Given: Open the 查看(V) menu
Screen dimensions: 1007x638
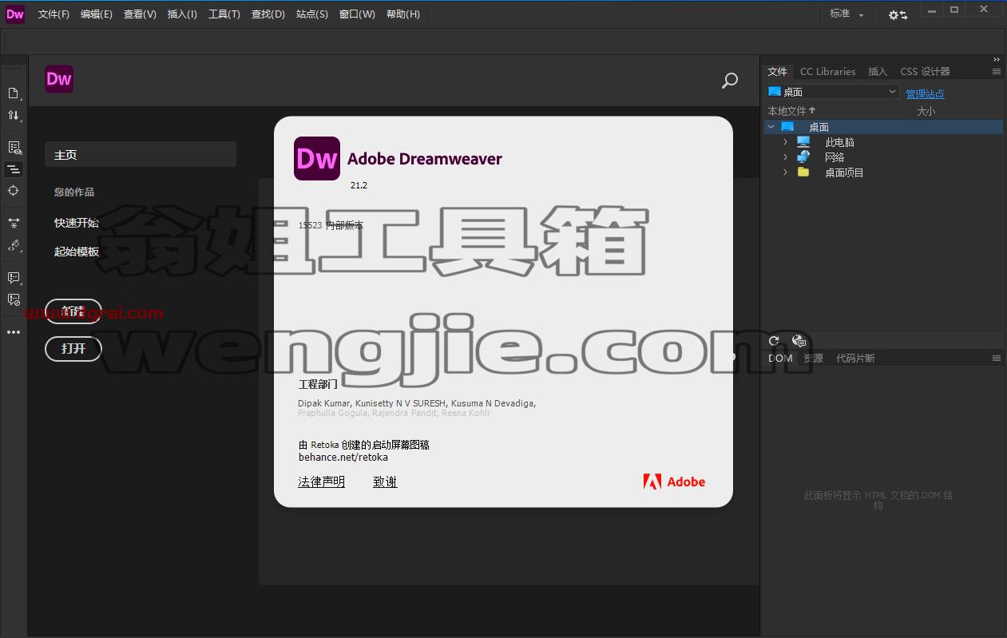Looking at the screenshot, I should (x=140, y=14).
